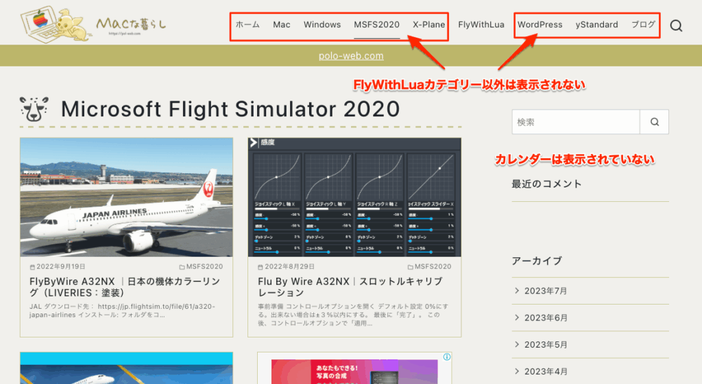
Task: Click MSFS2020 category link on the throttle card
Action: [x=433, y=266]
